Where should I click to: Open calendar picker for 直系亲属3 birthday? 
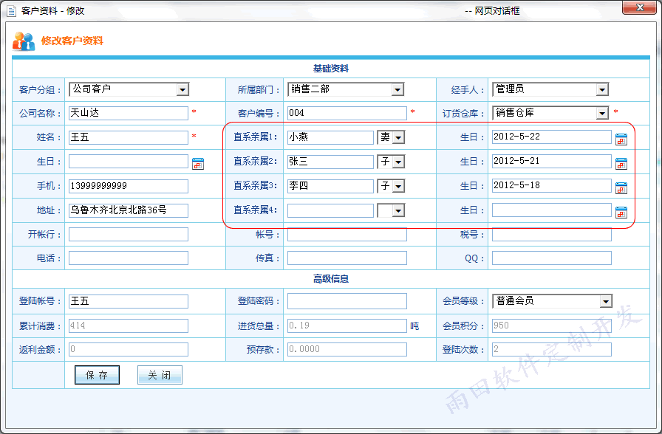click(x=621, y=187)
